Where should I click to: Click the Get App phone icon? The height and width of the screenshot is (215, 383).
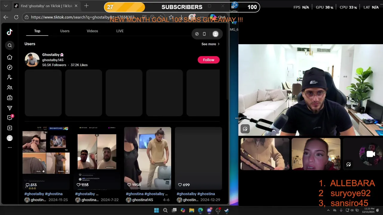point(204,34)
